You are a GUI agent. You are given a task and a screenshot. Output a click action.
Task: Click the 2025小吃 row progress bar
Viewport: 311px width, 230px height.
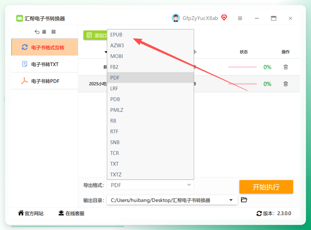pos(242,84)
